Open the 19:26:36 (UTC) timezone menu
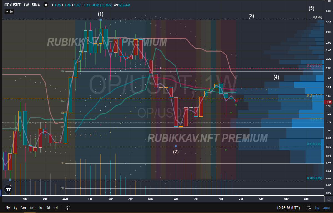333x213 pixels. click(288, 208)
